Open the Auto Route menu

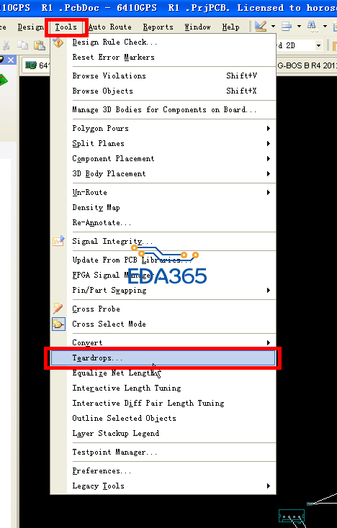tap(110, 27)
